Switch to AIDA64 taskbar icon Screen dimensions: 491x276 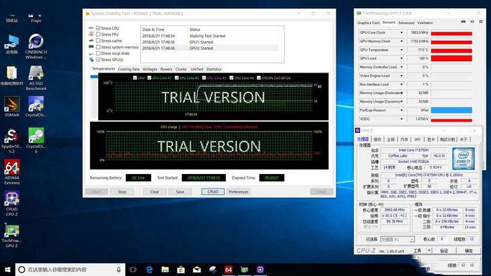(x=229, y=269)
